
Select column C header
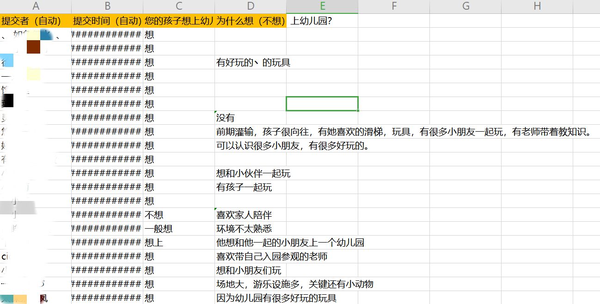tap(179, 6)
